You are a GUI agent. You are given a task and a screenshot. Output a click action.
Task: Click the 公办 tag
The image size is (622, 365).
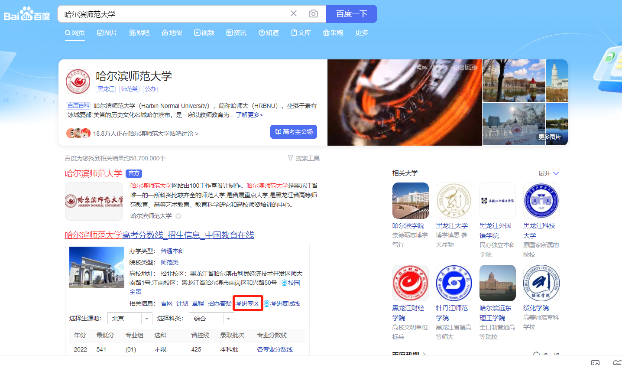150,89
